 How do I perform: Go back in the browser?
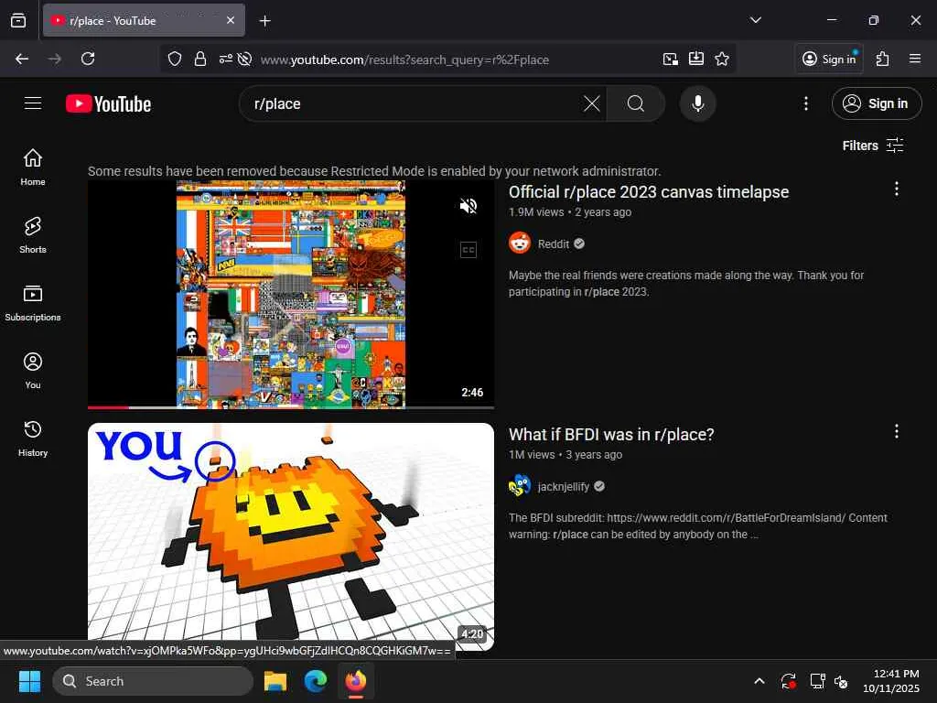pos(22,59)
